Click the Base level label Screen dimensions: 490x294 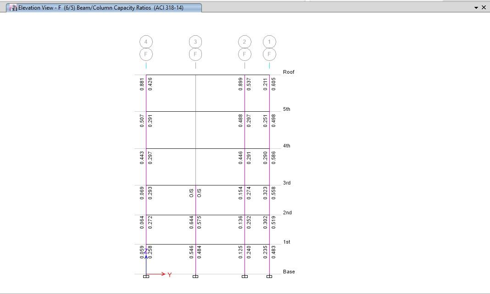pos(289,272)
